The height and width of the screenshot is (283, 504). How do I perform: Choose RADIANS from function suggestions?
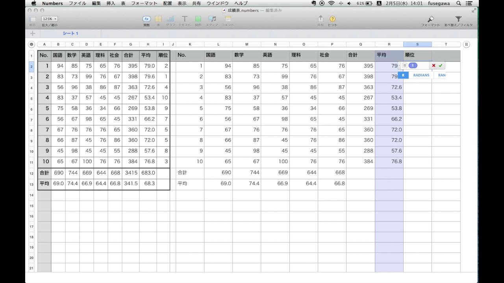[x=421, y=75]
